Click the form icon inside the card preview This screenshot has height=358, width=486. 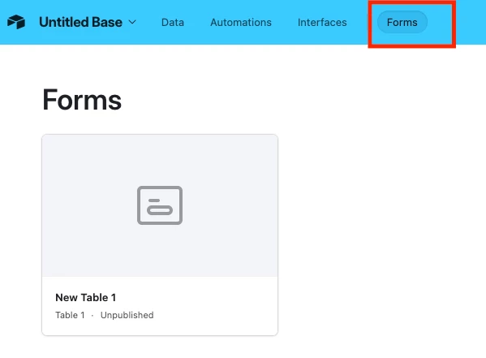click(x=160, y=205)
